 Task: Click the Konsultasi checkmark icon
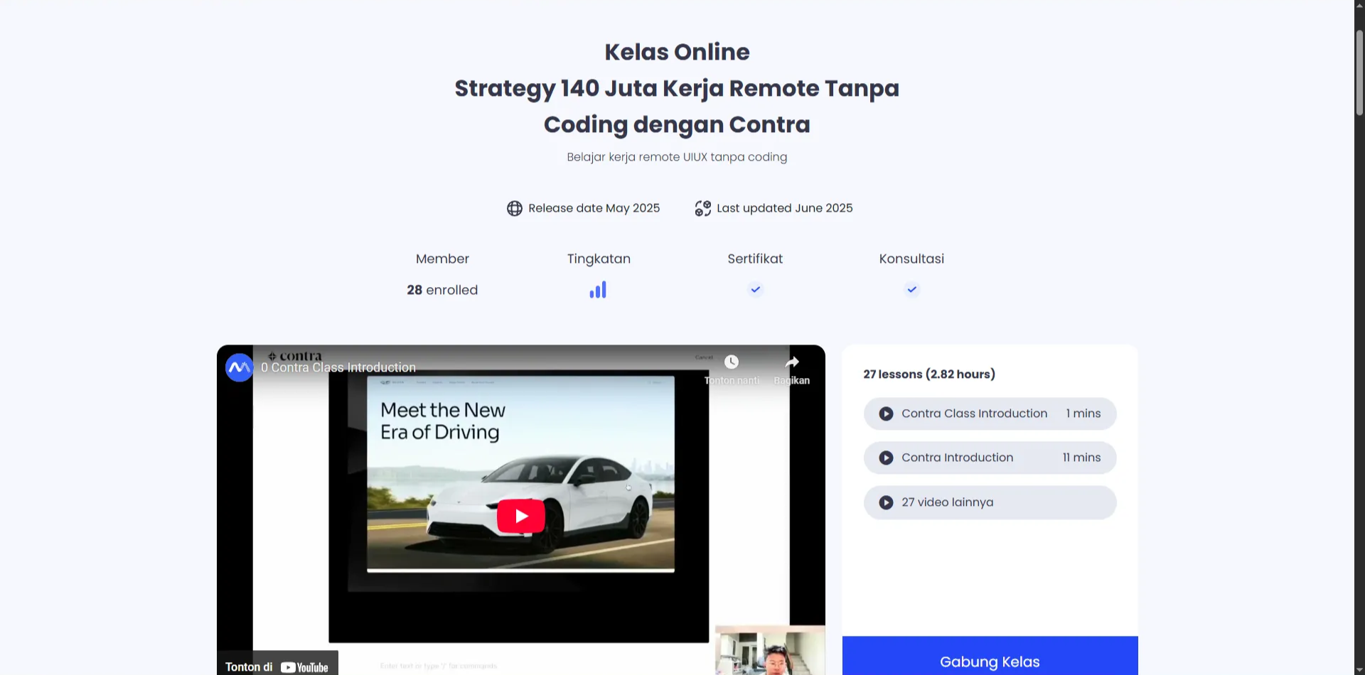coord(912,289)
